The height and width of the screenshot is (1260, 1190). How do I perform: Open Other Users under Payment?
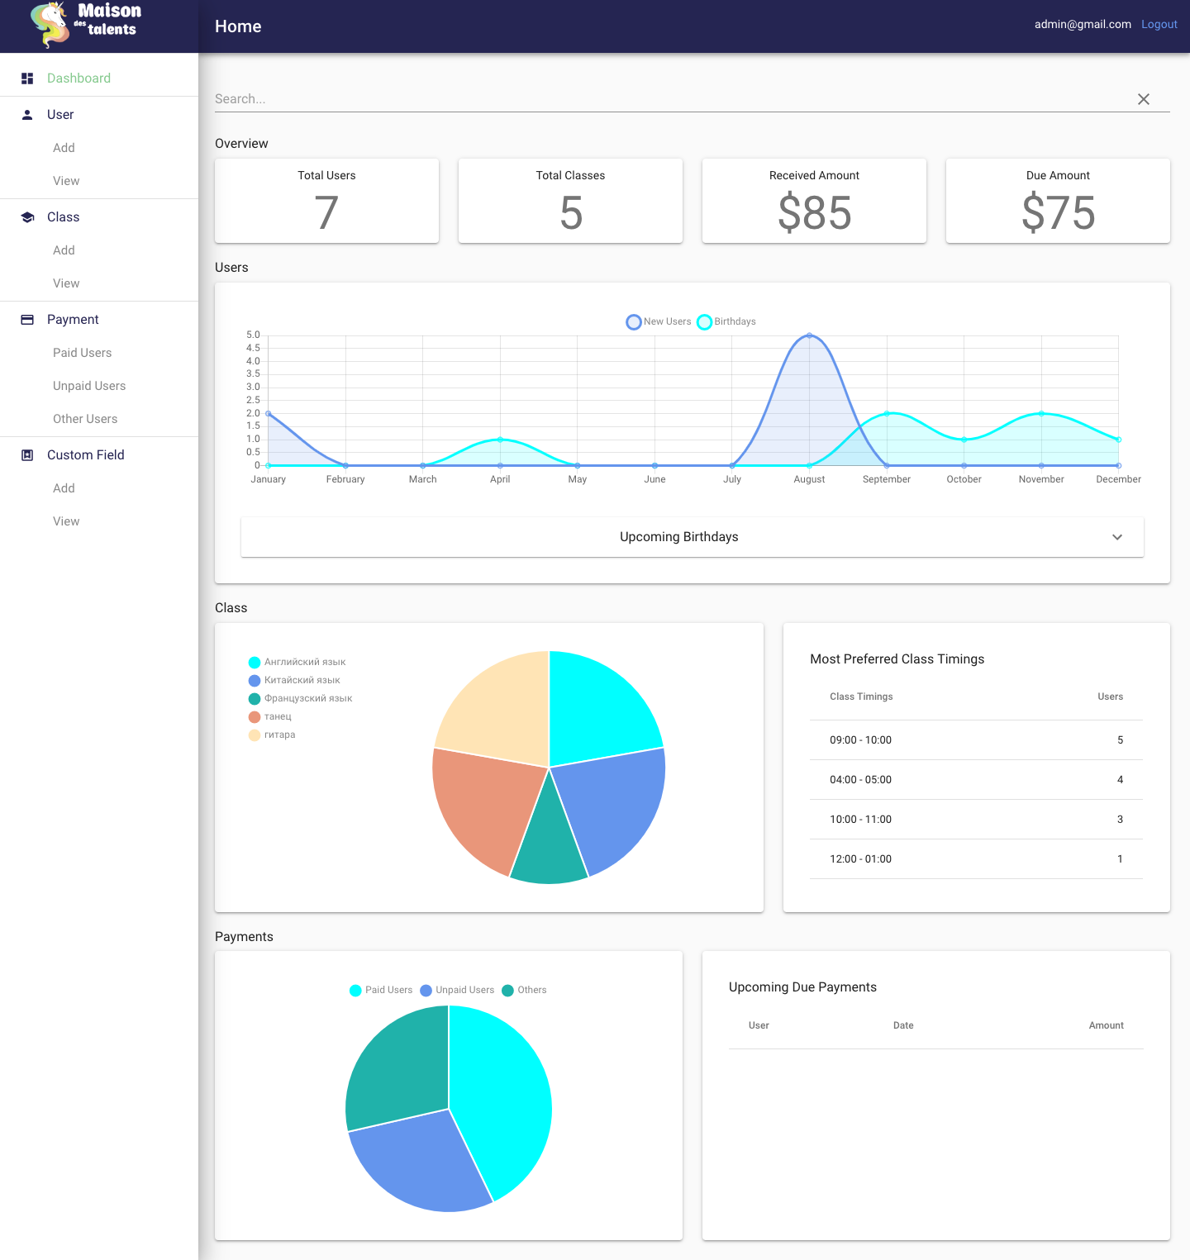[x=85, y=419]
